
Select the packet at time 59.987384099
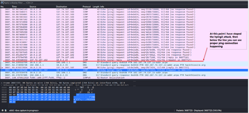coord(124,27)
